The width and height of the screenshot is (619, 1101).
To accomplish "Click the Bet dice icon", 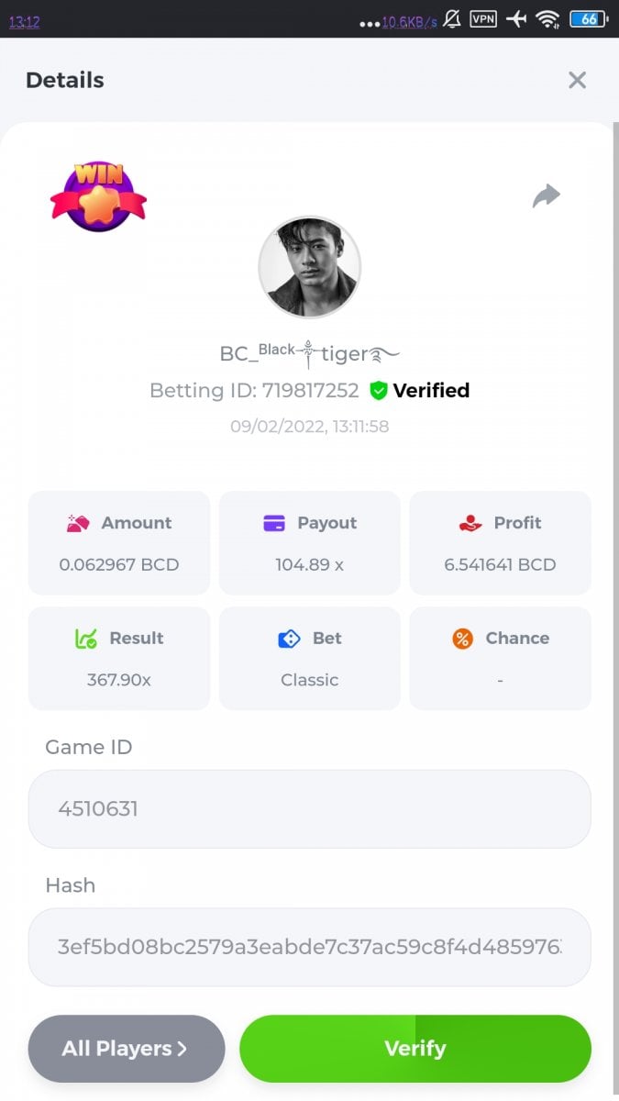I will point(289,639).
